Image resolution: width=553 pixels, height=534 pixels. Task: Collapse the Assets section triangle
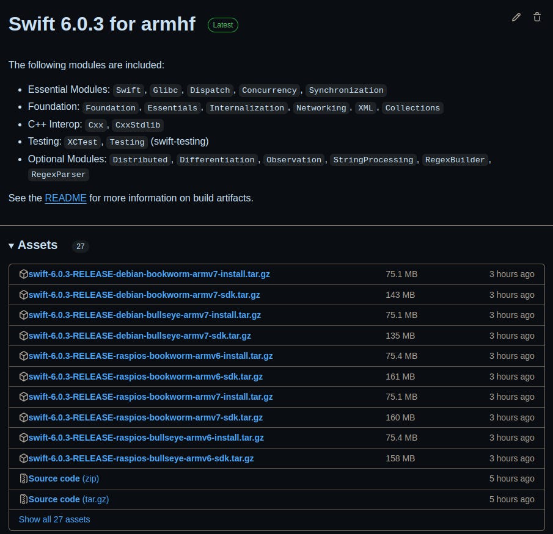click(x=11, y=246)
